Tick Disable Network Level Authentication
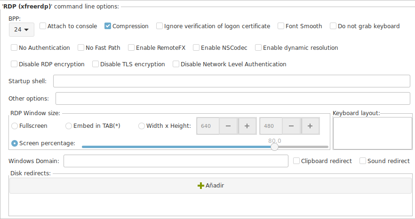 [176, 64]
